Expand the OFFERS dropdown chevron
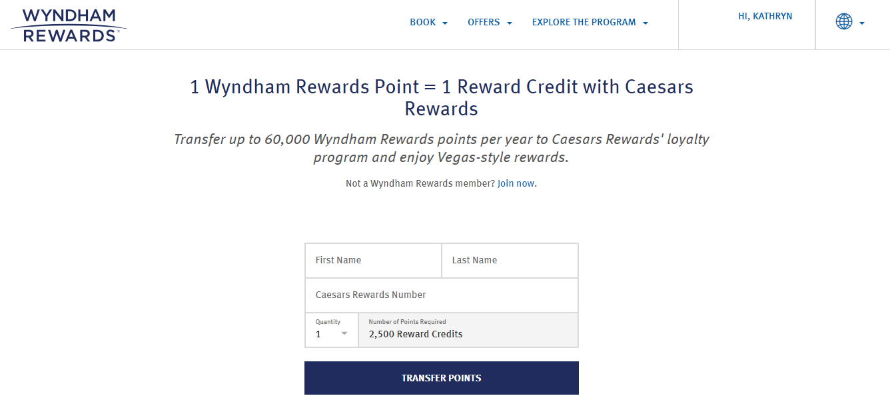This screenshot has height=414, width=890. coord(510,22)
